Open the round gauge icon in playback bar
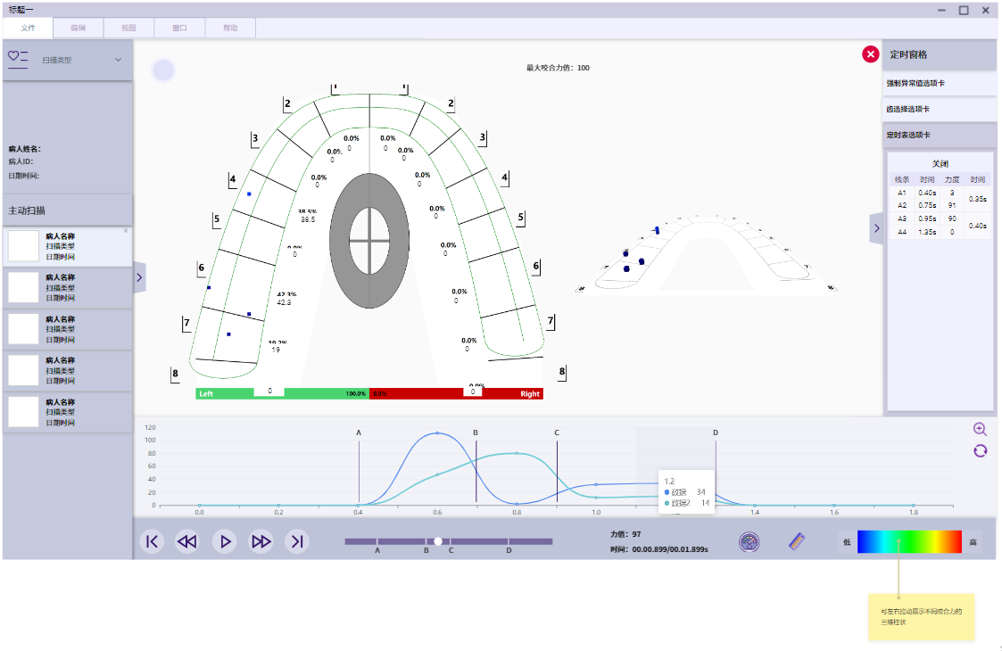 749,542
